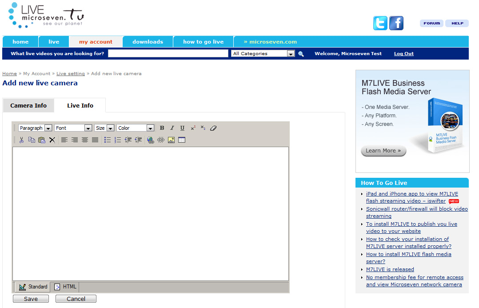Open iPad and iPhone app article link
This screenshot has height=308, width=479.
(x=412, y=197)
